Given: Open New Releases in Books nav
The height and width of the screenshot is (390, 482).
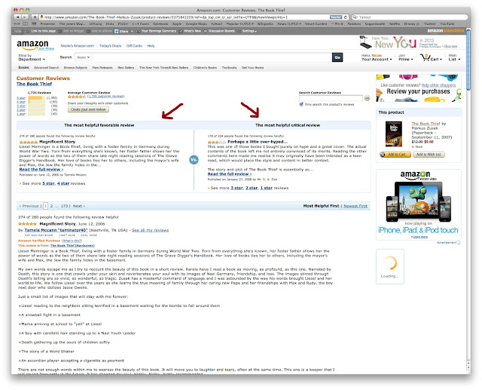Looking at the screenshot, I should (x=102, y=67).
